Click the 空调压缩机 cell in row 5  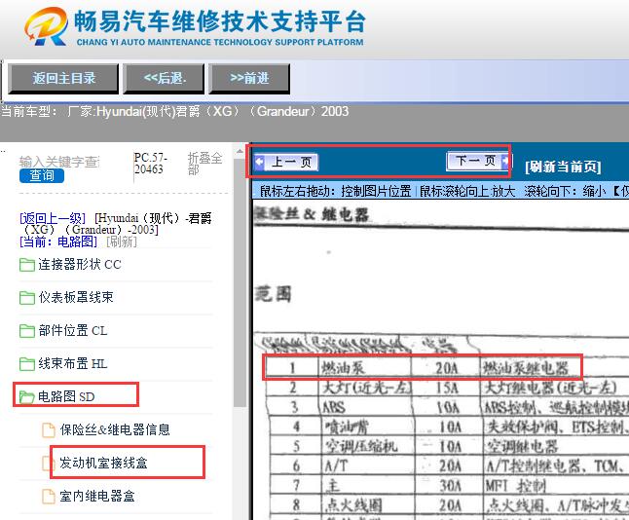[361, 446]
